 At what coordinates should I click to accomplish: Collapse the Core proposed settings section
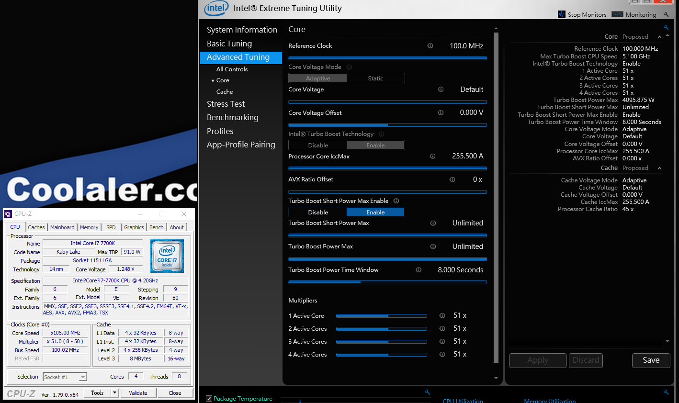(x=659, y=37)
